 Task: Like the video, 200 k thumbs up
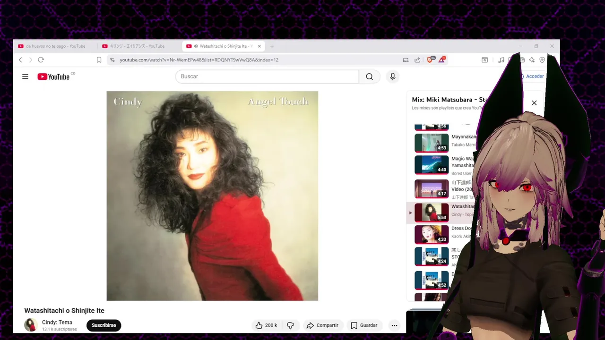266,325
